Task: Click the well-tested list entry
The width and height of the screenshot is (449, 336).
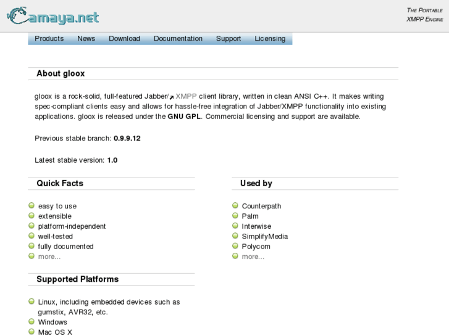Action: click(x=55, y=237)
